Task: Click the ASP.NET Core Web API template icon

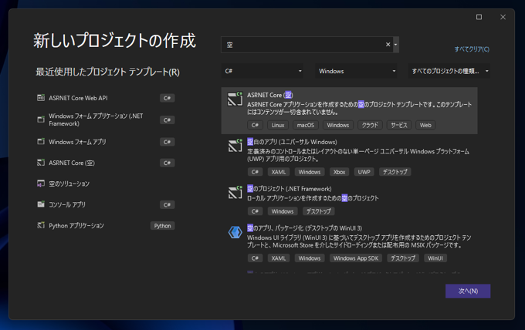Action: point(41,98)
